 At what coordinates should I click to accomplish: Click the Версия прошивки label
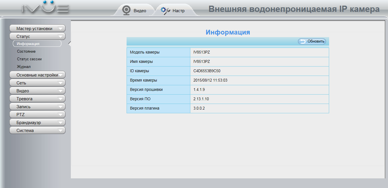[146, 89]
